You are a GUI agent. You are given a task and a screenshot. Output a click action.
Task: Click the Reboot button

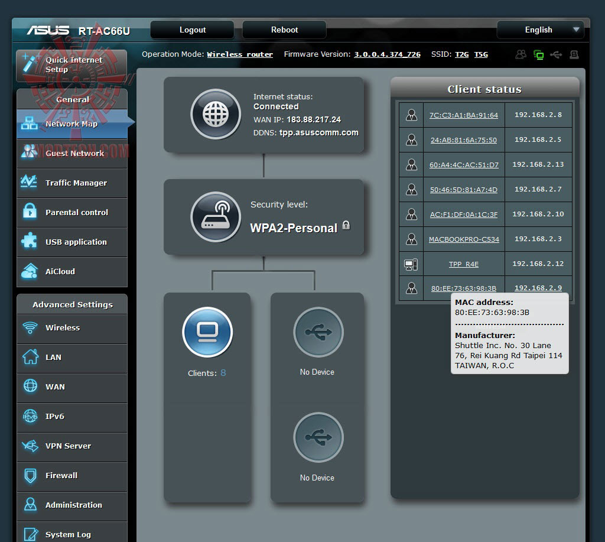coord(284,30)
